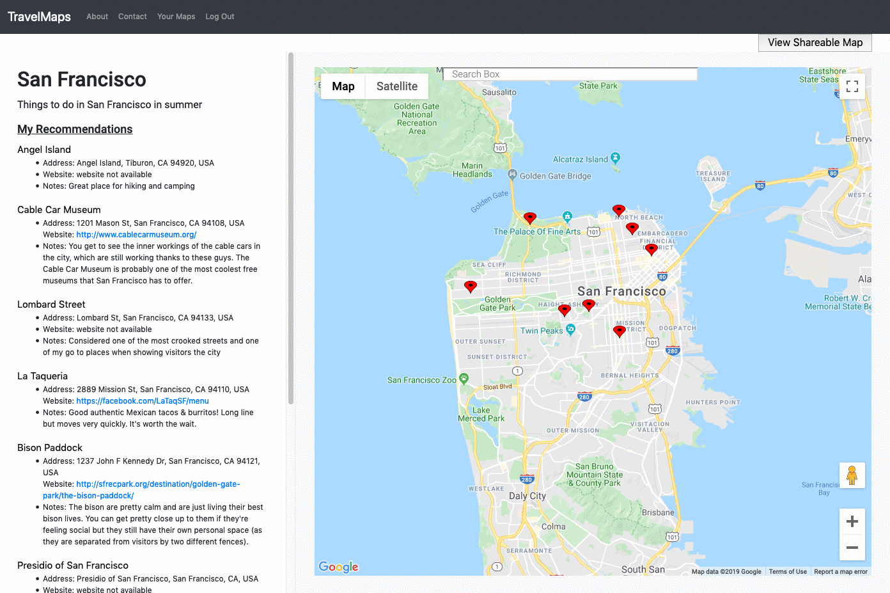Click the Street View pegman icon

pyautogui.click(x=852, y=475)
